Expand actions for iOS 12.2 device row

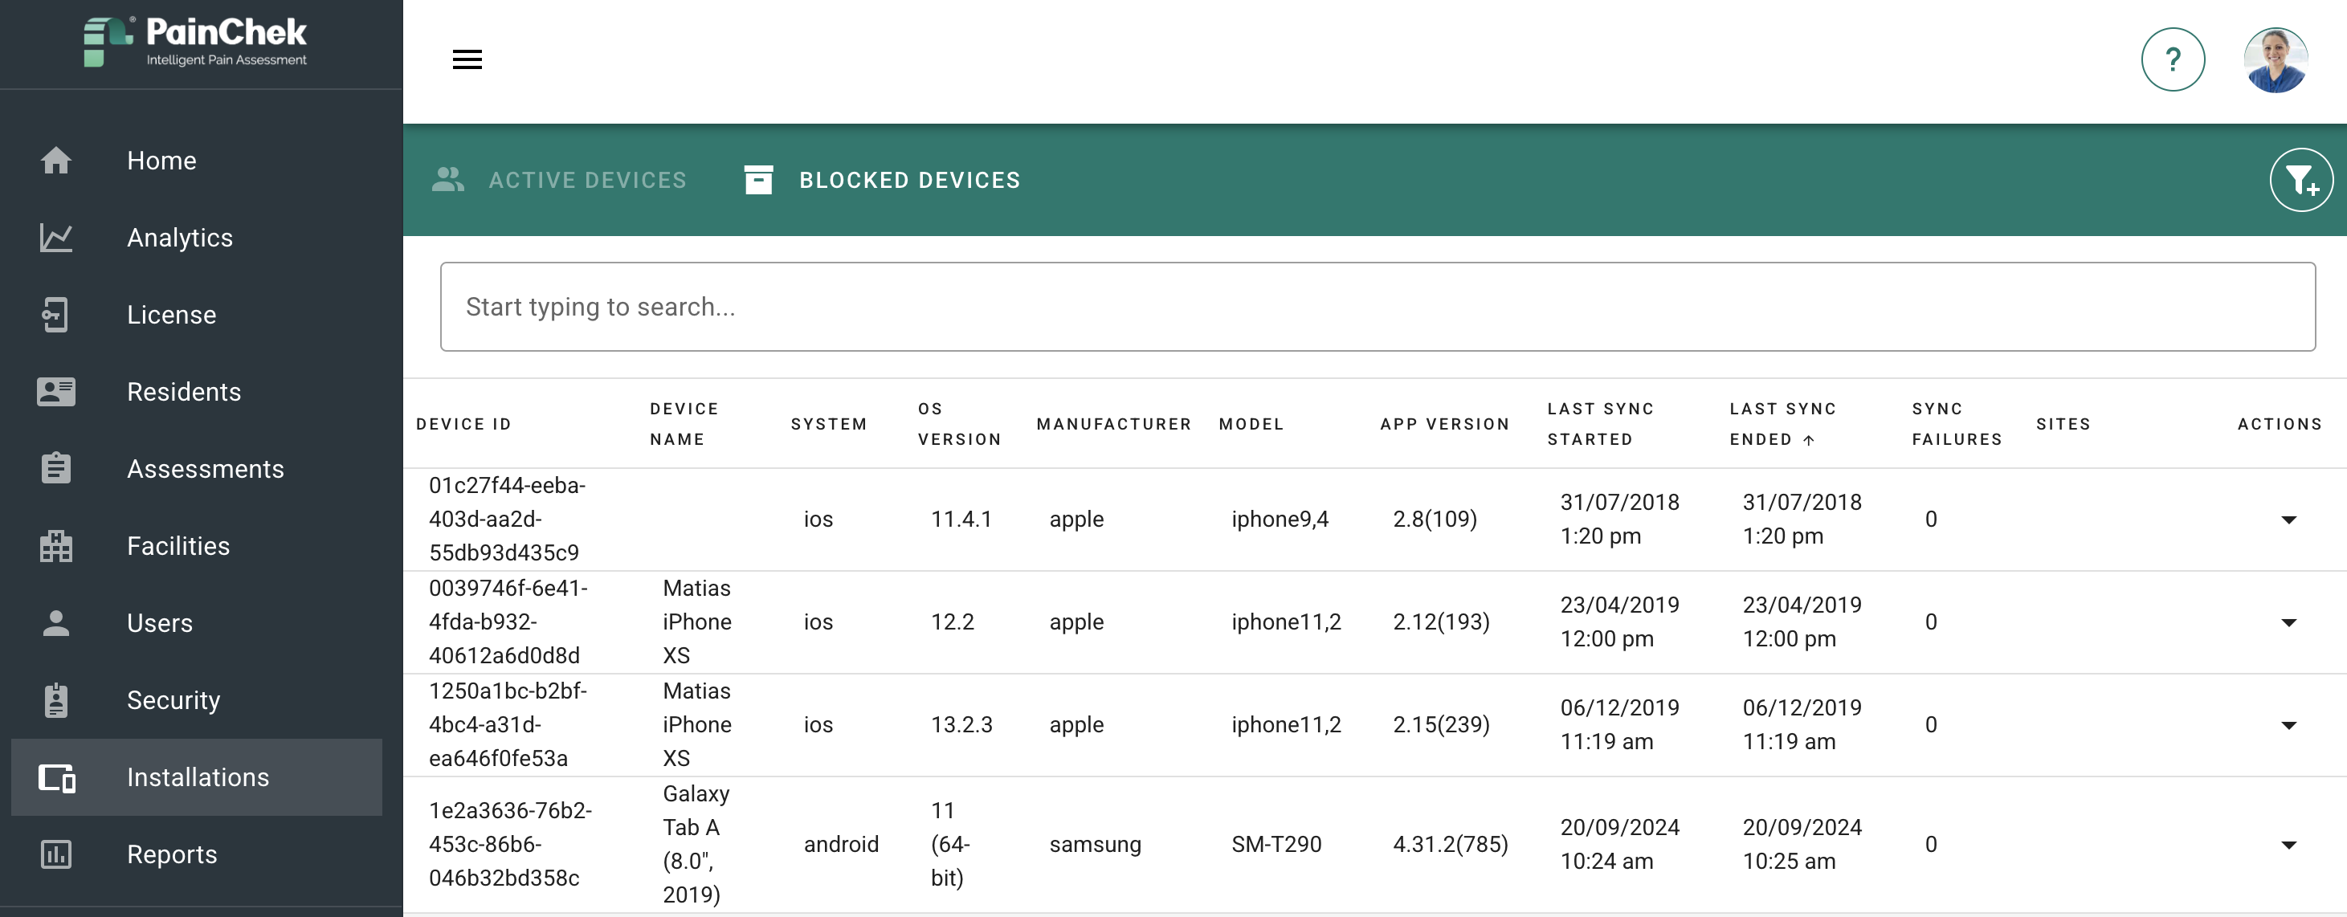click(x=2288, y=623)
